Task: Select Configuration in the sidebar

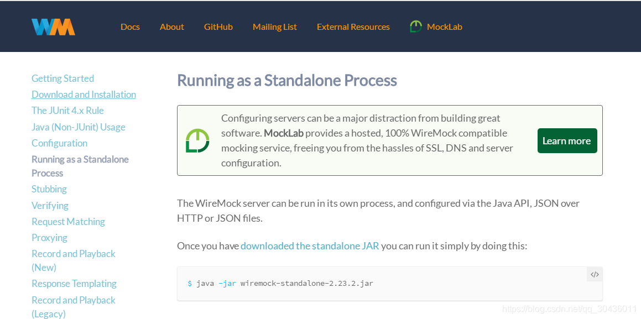Action: (59, 143)
